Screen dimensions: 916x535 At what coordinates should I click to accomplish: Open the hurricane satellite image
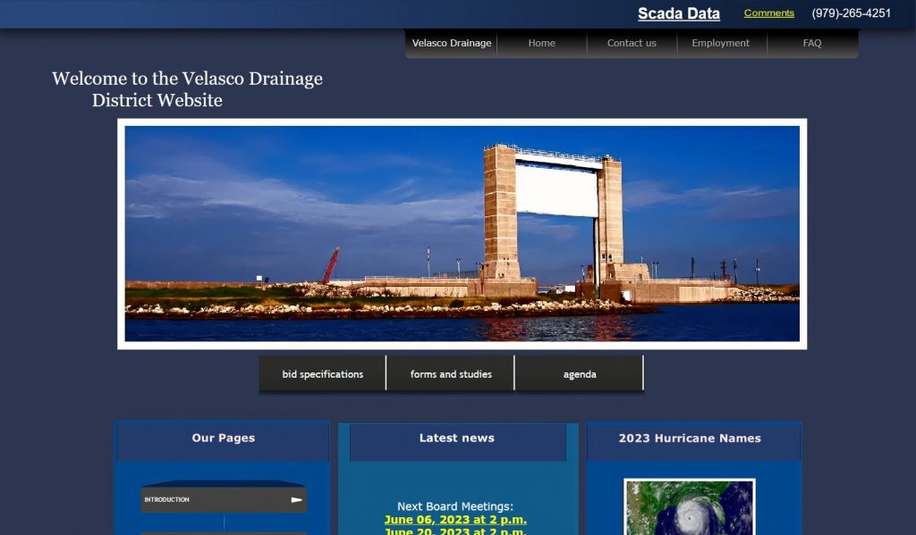tap(689, 507)
